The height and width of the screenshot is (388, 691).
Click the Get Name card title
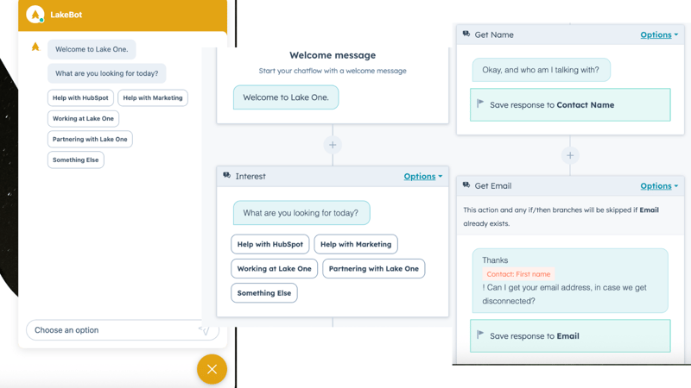pos(494,34)
